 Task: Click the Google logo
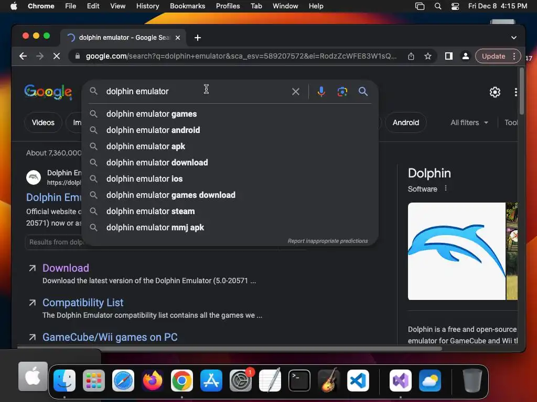pos(48,92)
